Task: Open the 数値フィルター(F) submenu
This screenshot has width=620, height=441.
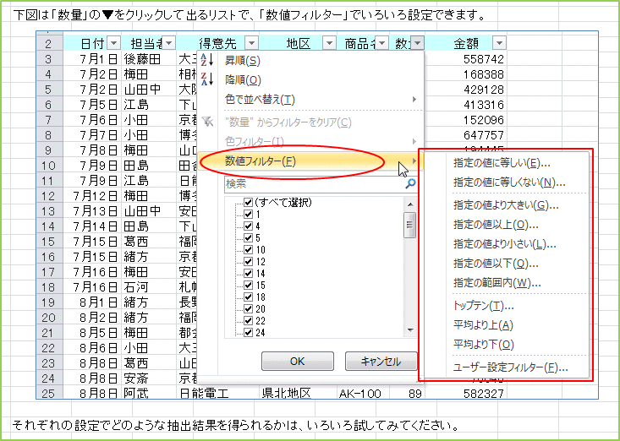Action: [310, 161]
